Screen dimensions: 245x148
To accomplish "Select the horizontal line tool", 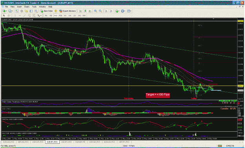I will tap(20, 15).
